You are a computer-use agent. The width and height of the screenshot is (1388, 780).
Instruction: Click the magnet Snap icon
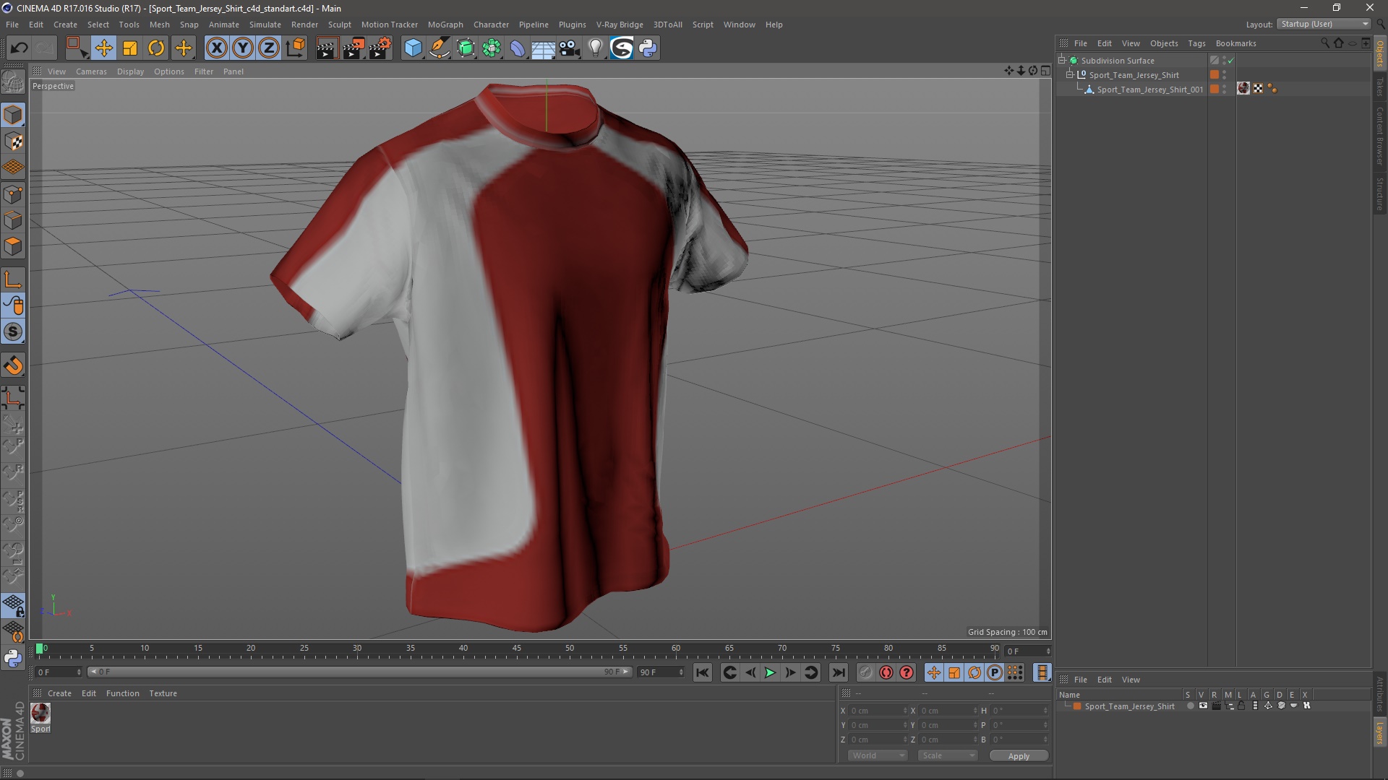13,365
